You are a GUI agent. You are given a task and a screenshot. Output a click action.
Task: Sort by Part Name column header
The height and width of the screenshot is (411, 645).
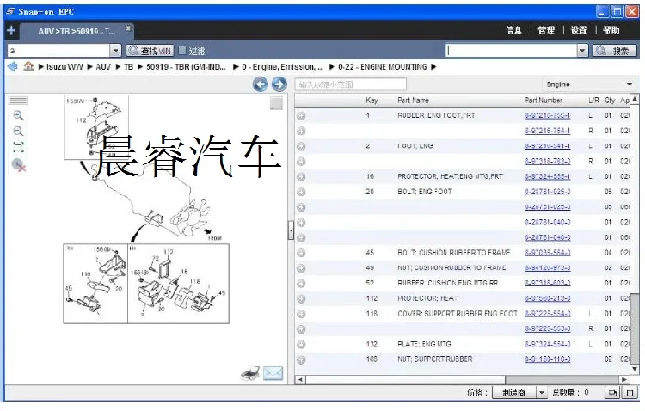[413, 101]
